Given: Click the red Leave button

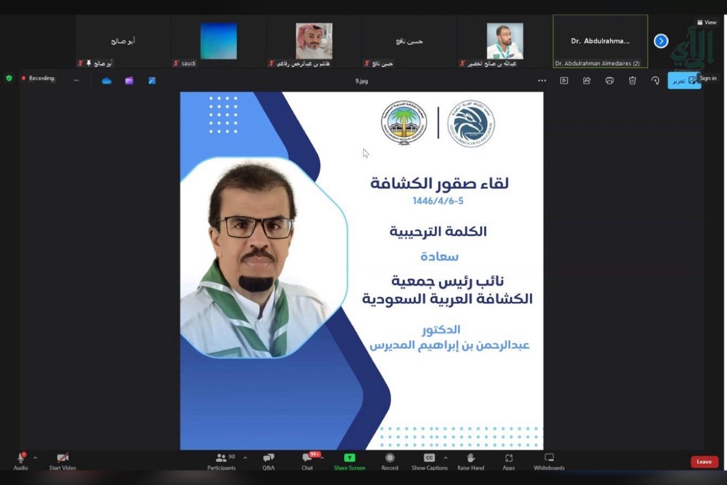Looking at the screenshot, I should [704, 461].
